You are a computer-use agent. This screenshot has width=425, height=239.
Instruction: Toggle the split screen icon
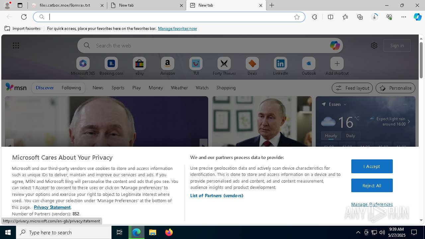click(x=330, y=17)
